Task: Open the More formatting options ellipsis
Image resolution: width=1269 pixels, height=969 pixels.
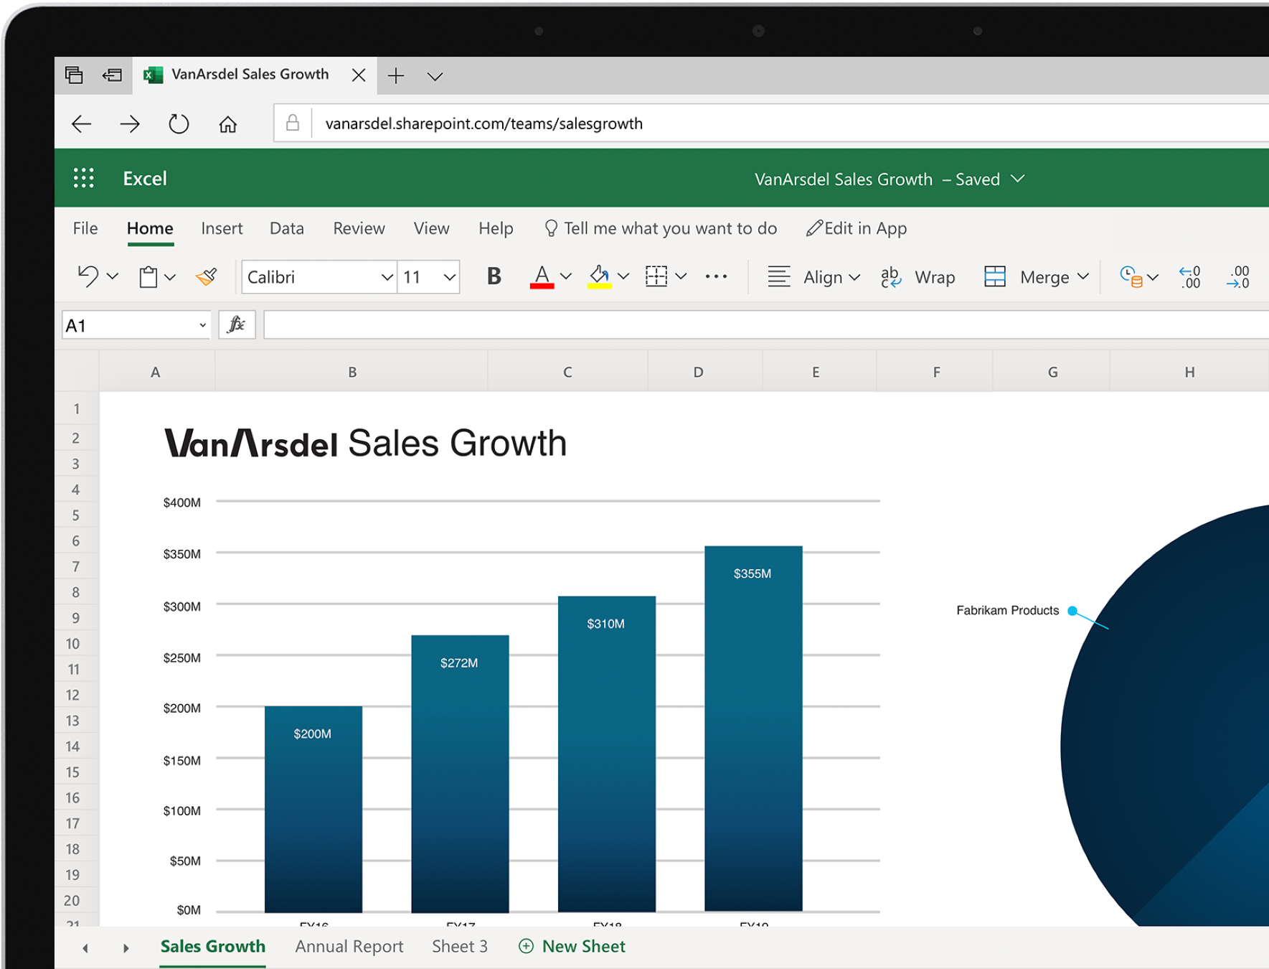Action: click(716, 277)
